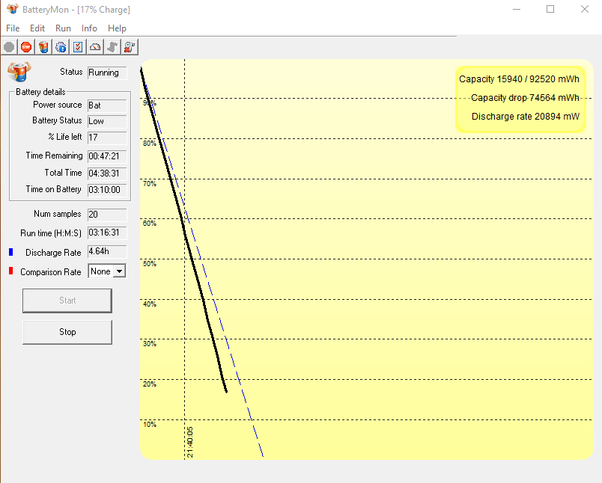Click the gauge meter toolbar icon
The height and width of the screenshot is (483, 602).
[x=95, y=47]
